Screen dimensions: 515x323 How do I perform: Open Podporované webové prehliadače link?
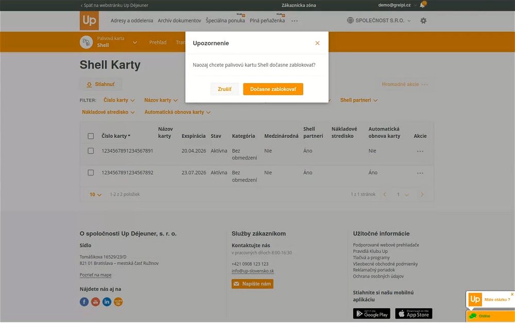[386, 245]
